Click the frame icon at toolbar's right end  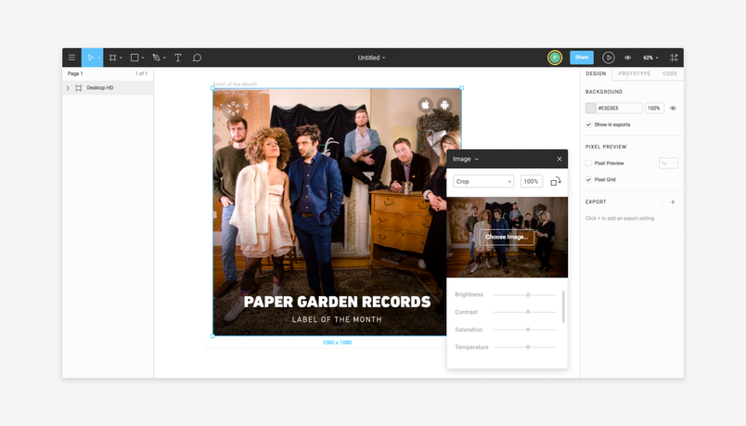674,58
